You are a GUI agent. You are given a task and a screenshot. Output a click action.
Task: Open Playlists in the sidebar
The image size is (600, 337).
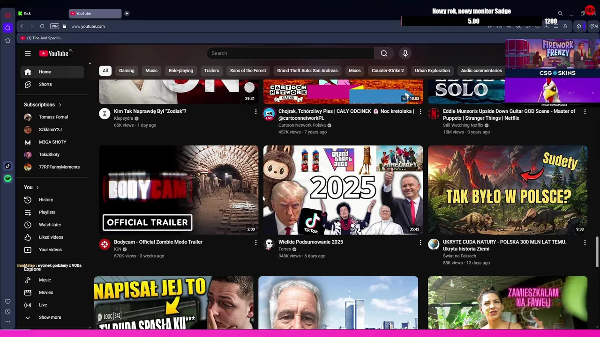pyautogui.click(x=52, y=212)
